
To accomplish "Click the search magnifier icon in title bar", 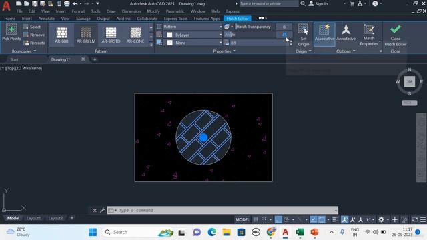I will [x=302, y=3].
